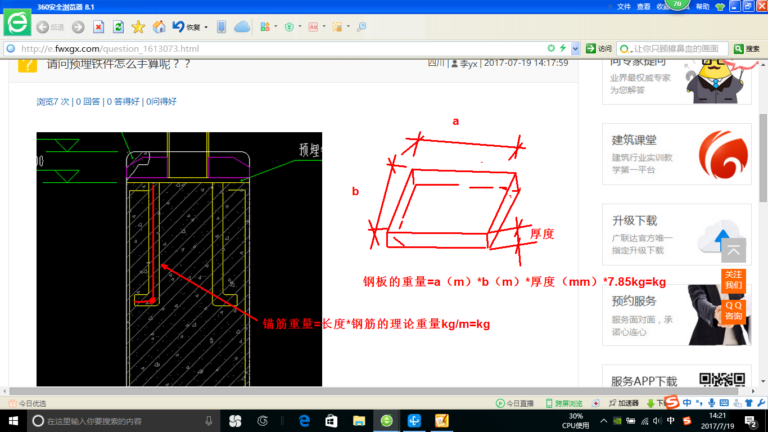The image size is (768, 432).
Task: Click 今日直播 in the status bar
Action: click(514, 403)
